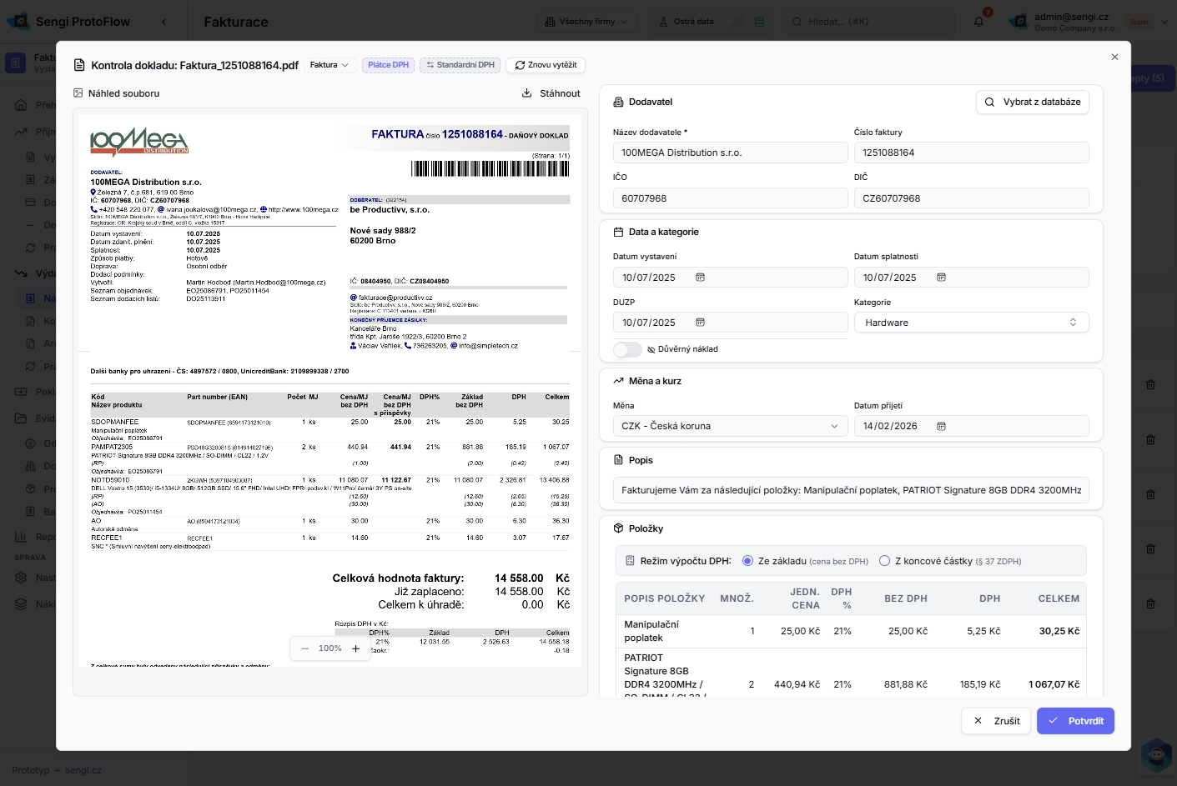This screenshot has width=1177, height=786.
Task: Click the Znovu vytěžit re-extract button
Action: (546, 65)
